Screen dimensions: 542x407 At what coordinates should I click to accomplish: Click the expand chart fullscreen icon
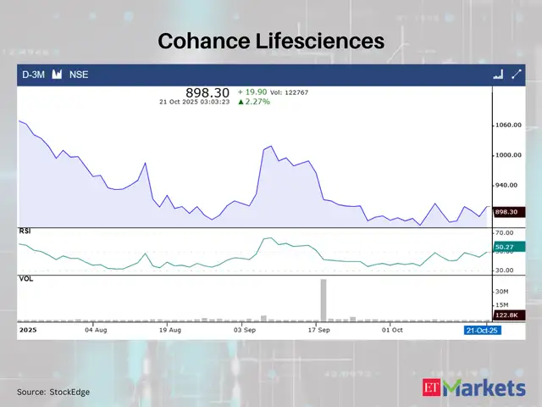pyautogui.click(x=516, y=75)
